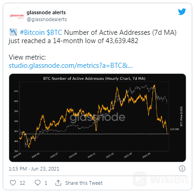Open tweet info circle icon
The image size is (195, 193).
[182, 169]
